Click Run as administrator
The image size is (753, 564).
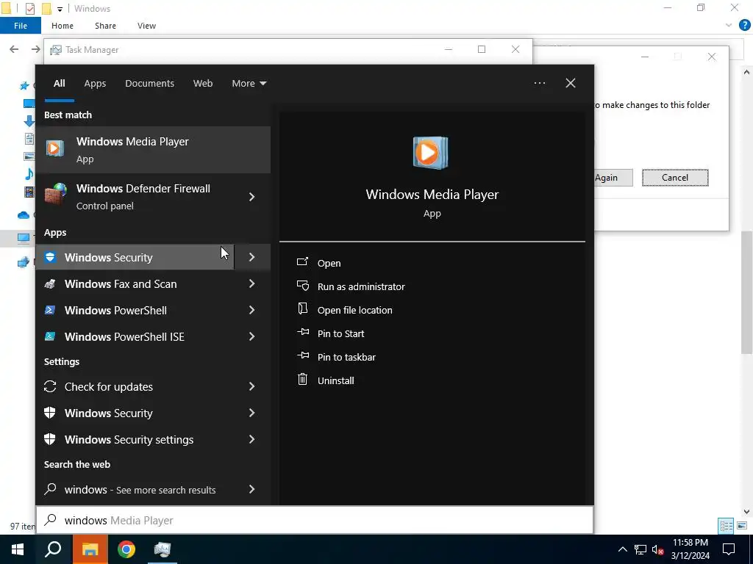coord(361,287)
